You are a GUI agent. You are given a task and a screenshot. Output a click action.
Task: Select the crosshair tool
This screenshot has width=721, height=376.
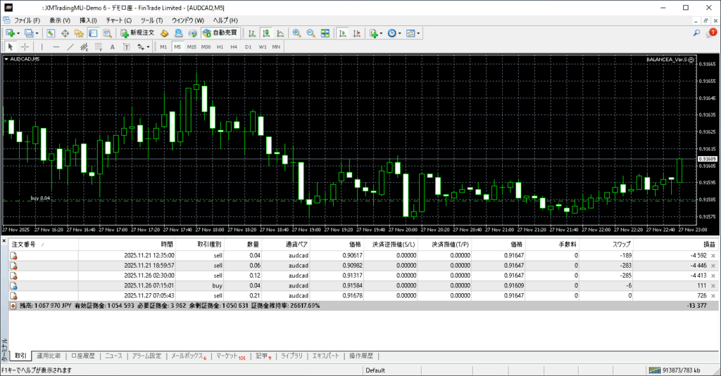pyautogui.click(x=25, y=47)
